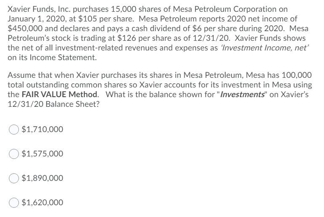Select the $1,710,000 radio button
This screenshot has width=324, height=217.
[14, 130]
